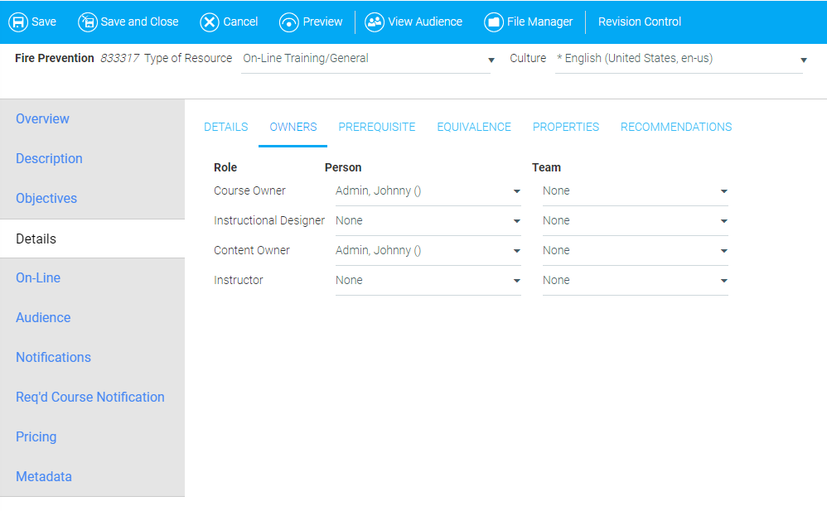This screenshot has height=511, width=827.
Task: Click the Course Owner role label
Action: (x=249, y=190)
